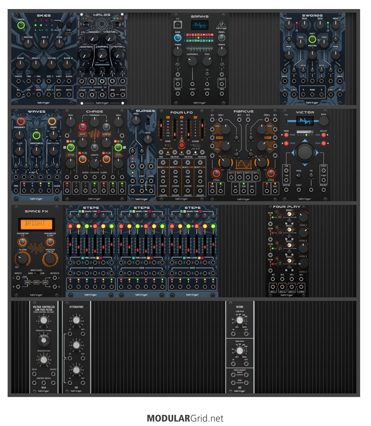Click the first fader on Four LFO
This screenshot has height=426, width=371.
161,128
